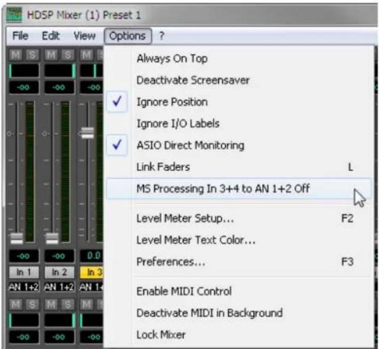The image size is (379, 349).
Task: Uncheck Ignore Position option
Action: click(238, 102)
